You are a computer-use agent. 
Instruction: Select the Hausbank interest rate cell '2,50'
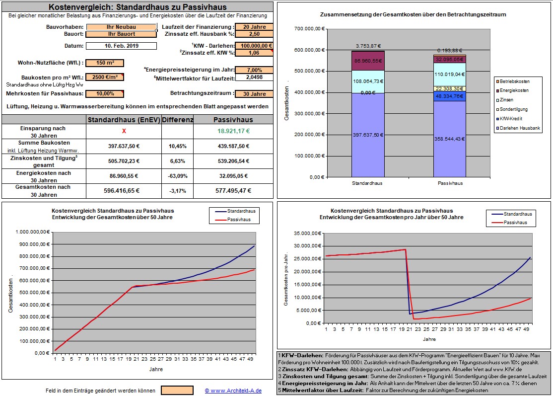pos(254,34)
